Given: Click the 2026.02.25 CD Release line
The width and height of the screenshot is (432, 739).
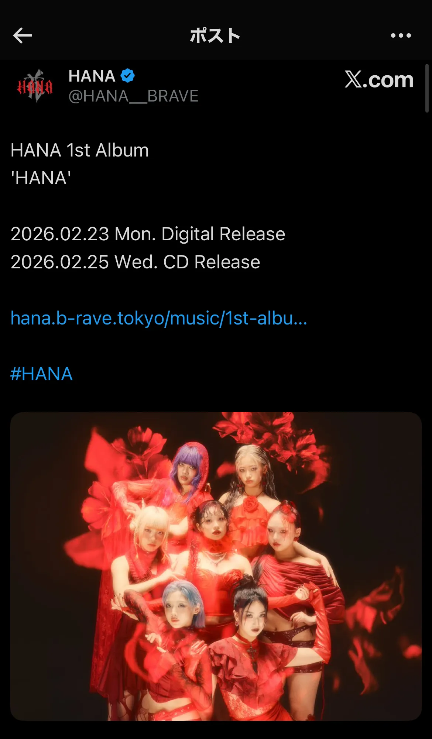Looking at the screenshot, I should point(135,262).
